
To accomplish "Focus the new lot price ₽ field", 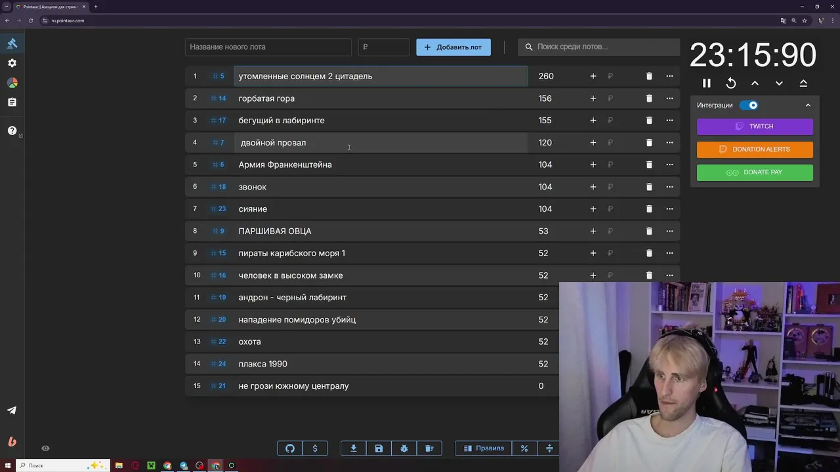I will pos(384,47).
